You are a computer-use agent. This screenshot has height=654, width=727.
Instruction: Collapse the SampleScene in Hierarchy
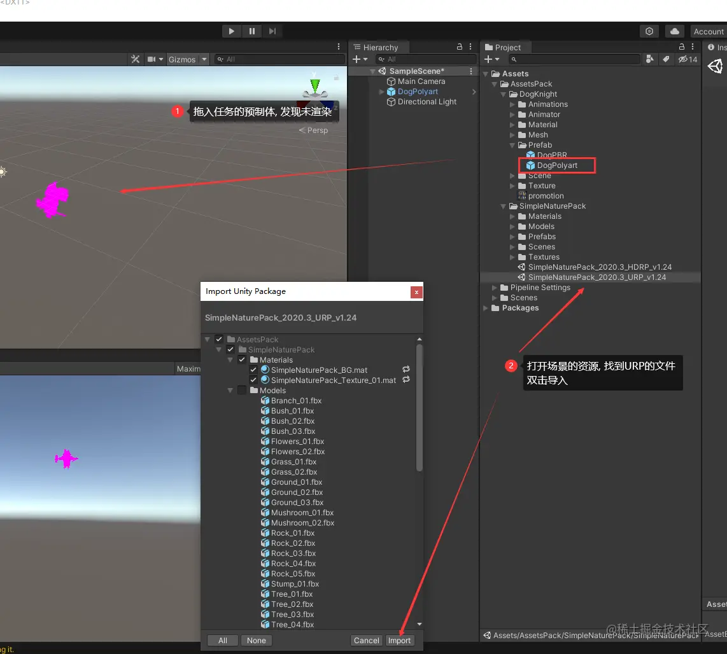pyautogui.click(x=372, y=71)
